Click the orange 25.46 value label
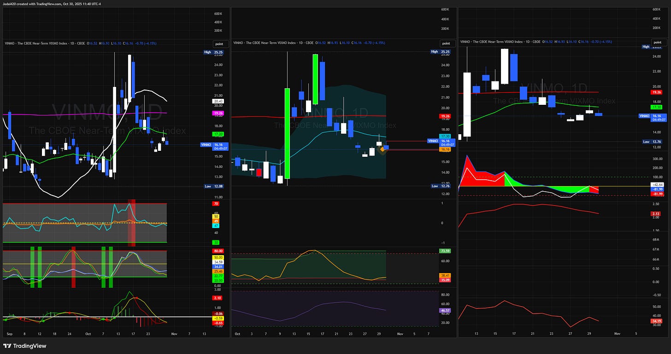The image size is (671, 354). pos(218,271)
